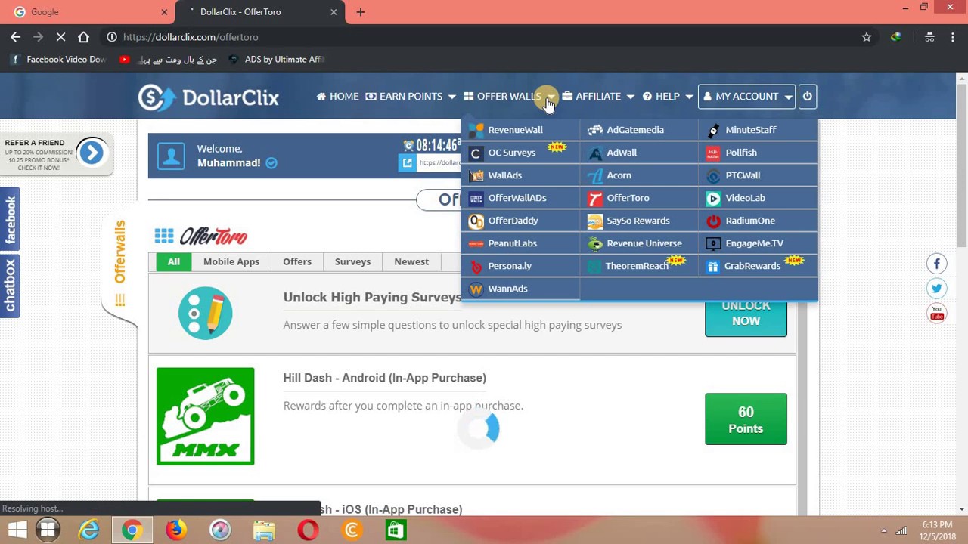Open Internet Explorer from taskbar
968x544 pixels.
point(89,530)
